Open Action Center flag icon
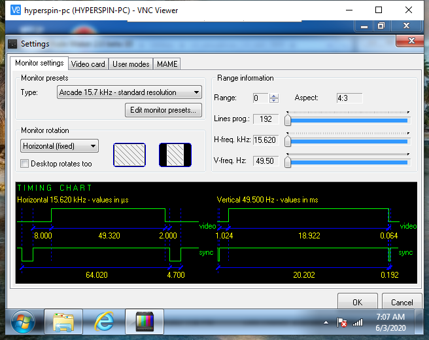Viewport: 429px width, 340px height. pos(342,322)
